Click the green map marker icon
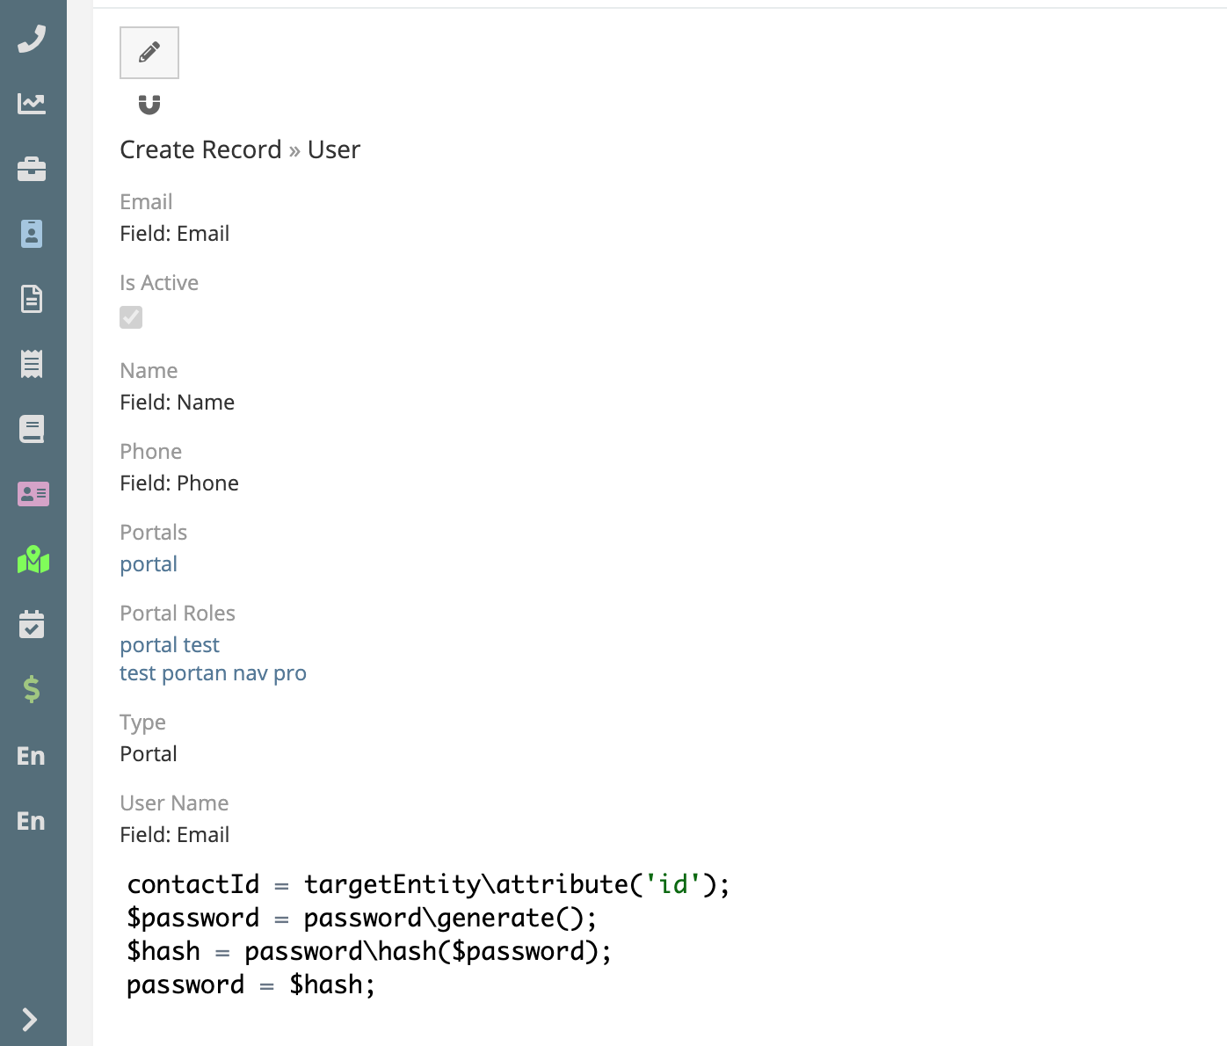Image resolution: width=1227 pixels, height=1046 pixels. (33, 559)
